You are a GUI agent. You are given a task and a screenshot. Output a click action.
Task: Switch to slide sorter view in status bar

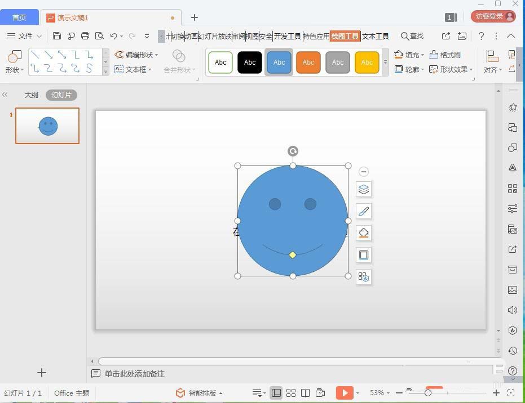(x=291, y=393)
